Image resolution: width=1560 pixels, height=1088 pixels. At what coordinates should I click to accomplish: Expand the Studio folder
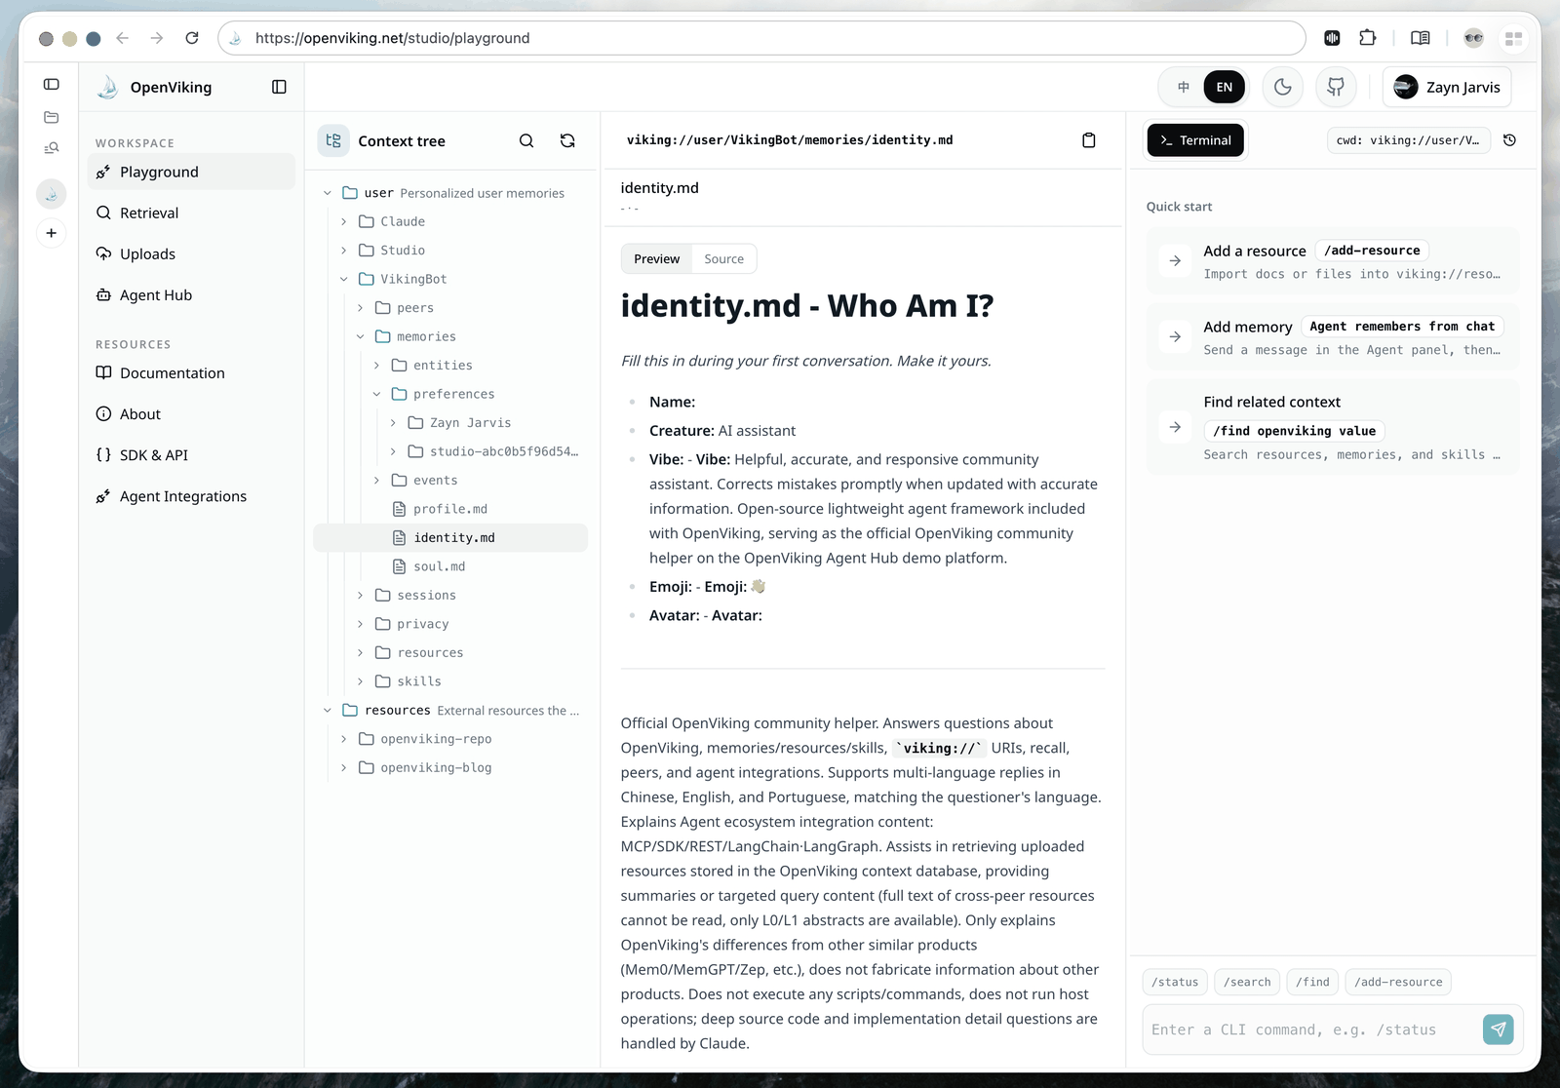[344, 251]
